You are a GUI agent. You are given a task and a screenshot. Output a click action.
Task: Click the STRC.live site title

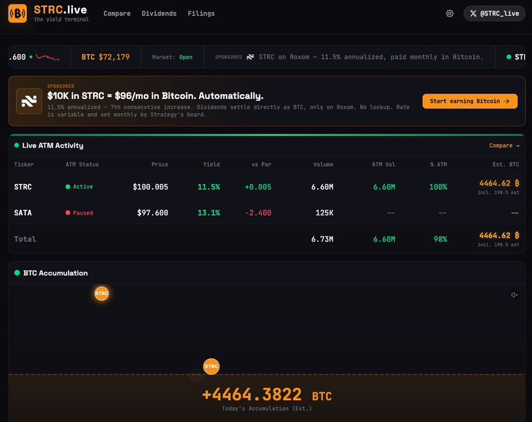(x=60, y=10)
